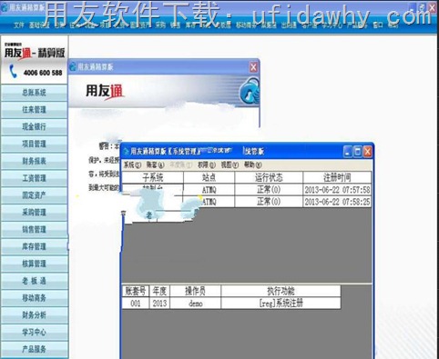
Task: Select the year cell 2013
Action: pyautogui.click(x=159, y=304)
